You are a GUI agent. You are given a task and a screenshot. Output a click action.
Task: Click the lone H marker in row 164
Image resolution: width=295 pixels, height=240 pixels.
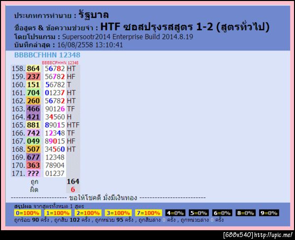(x=69, y=117)
